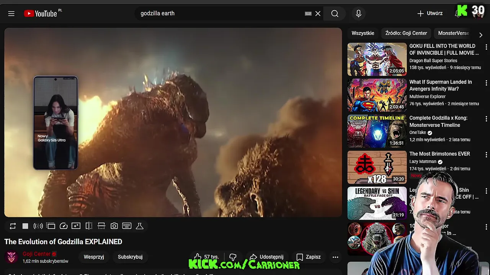Open the Goji Center channel name link
The width and height of the screenshot is (490, 275).
[x=36, y=254]
